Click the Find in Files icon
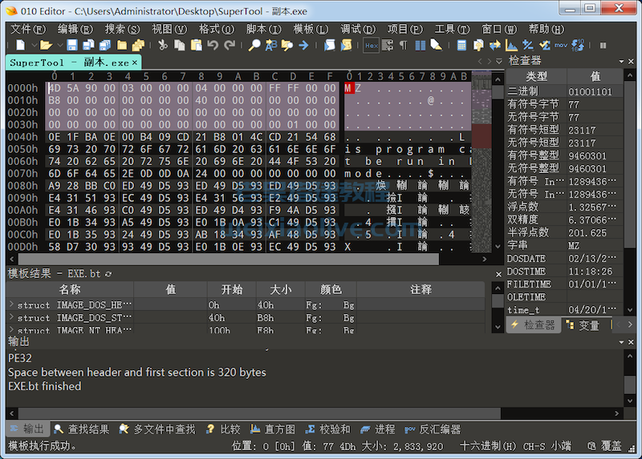This screenshot has width=642, height=459. pyautogui.click(x=287, y=45)
